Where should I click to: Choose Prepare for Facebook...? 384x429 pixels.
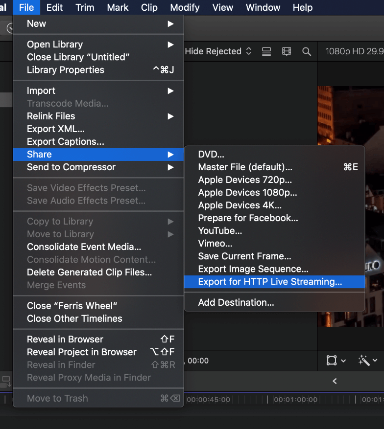click(274, 218)
